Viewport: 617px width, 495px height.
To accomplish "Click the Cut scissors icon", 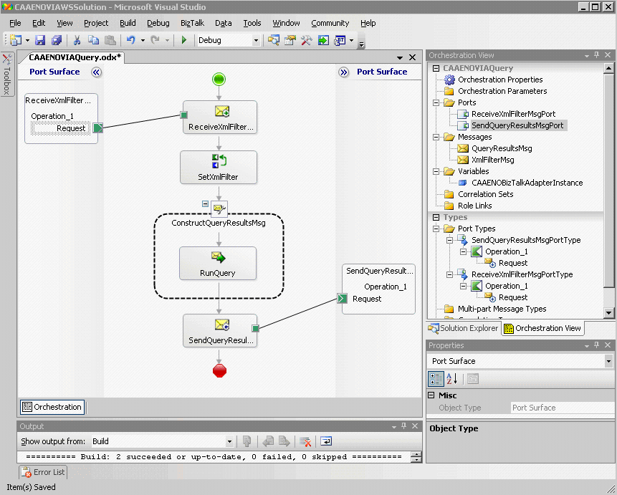I will pyautogui.click(x=77, y=40).
